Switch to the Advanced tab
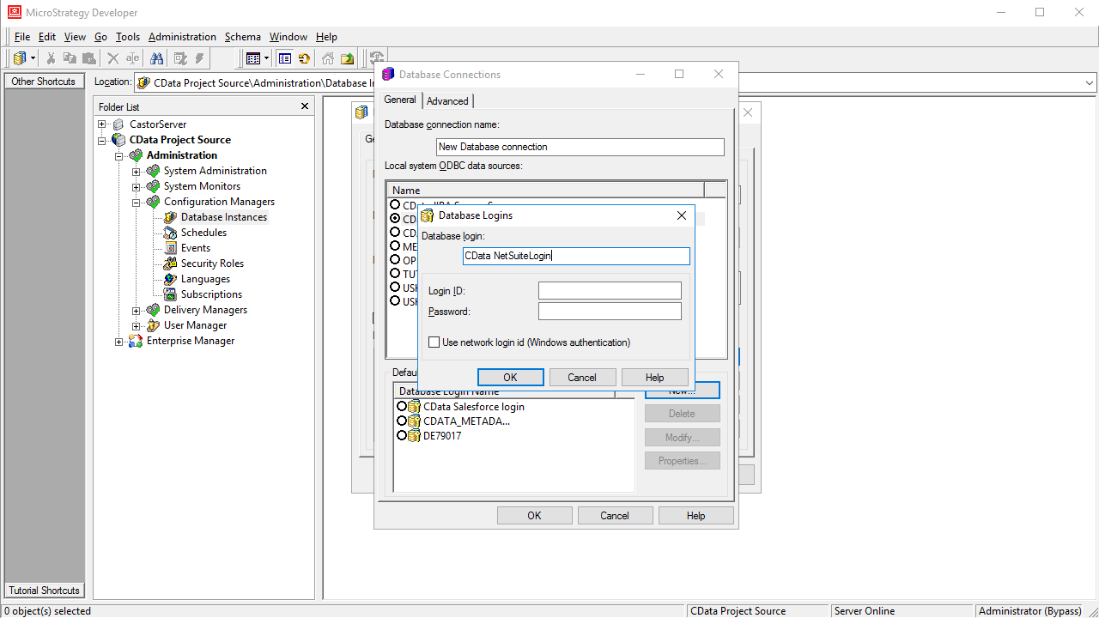Viewport: 1099px width, 618px height. 447,100
